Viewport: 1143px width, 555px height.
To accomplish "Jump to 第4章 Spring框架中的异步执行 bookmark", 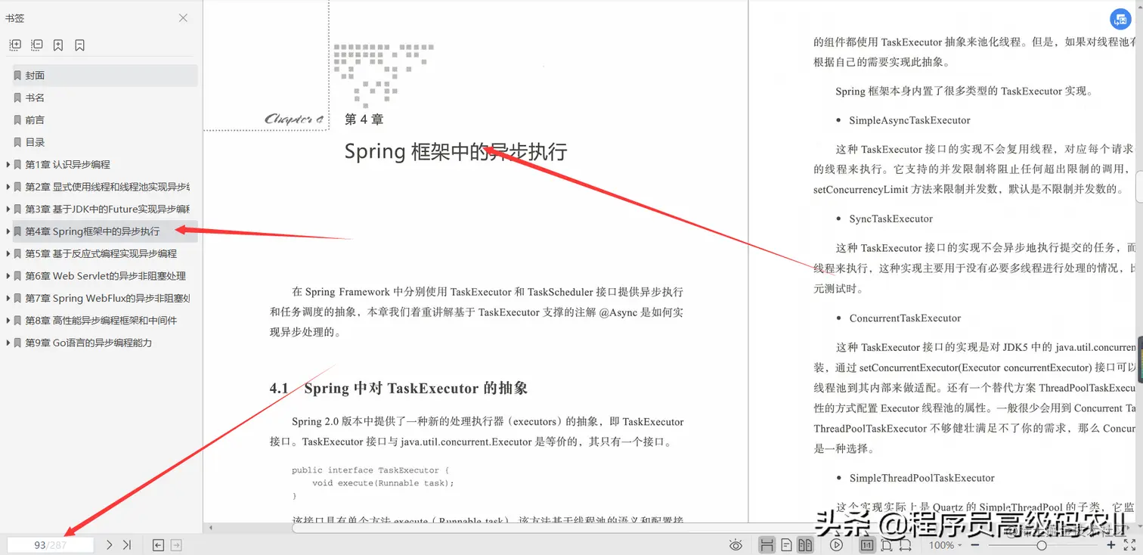I will pos(104,231).
